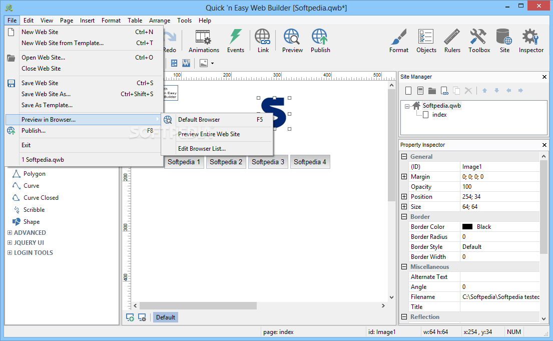Open the Events lightning tool
The height and width of the screenshot is (341, 553).
coord(236,41)
